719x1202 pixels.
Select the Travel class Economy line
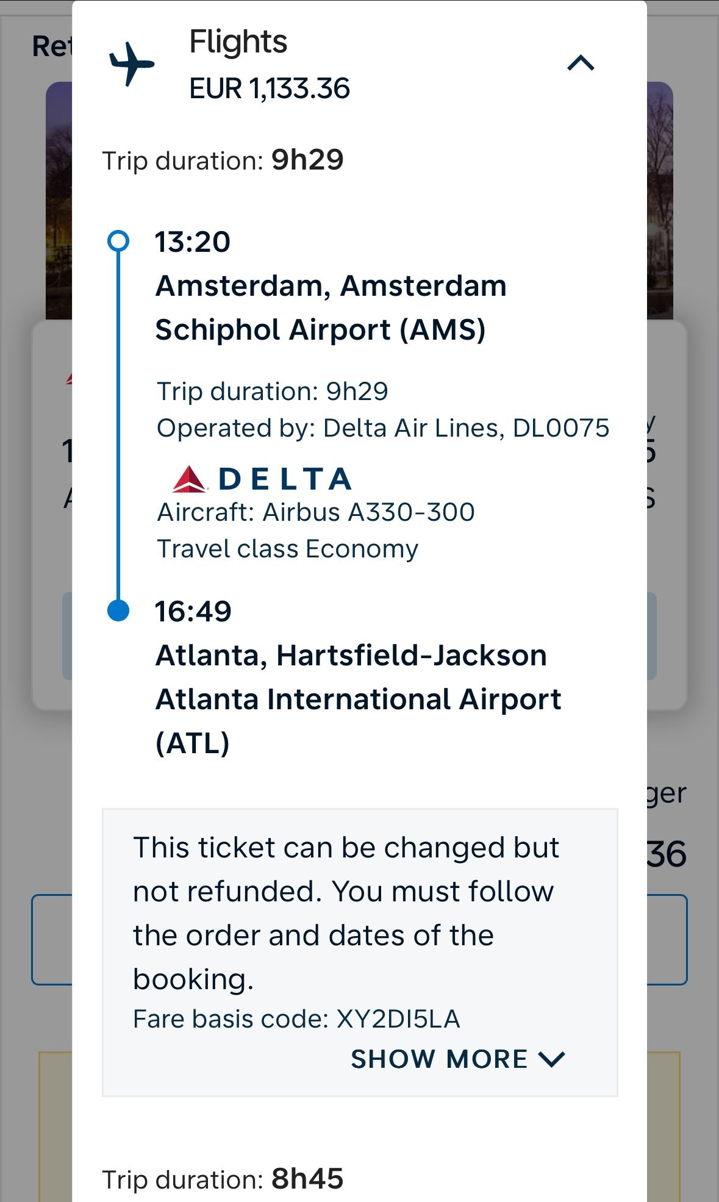(288, 549)
